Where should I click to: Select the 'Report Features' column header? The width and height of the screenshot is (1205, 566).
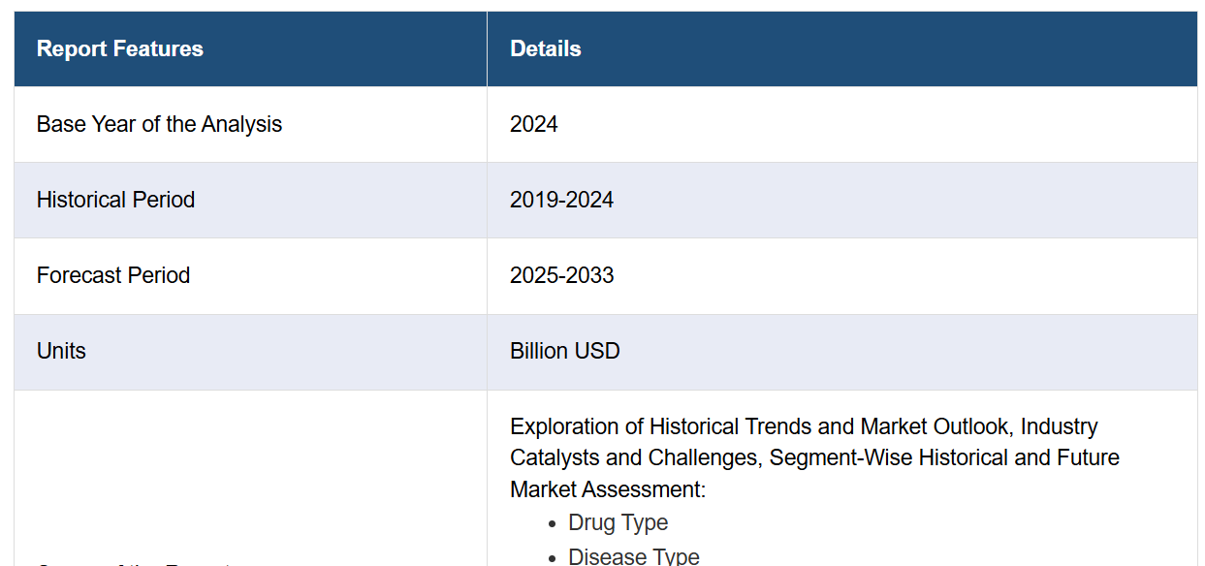[250, 48]
